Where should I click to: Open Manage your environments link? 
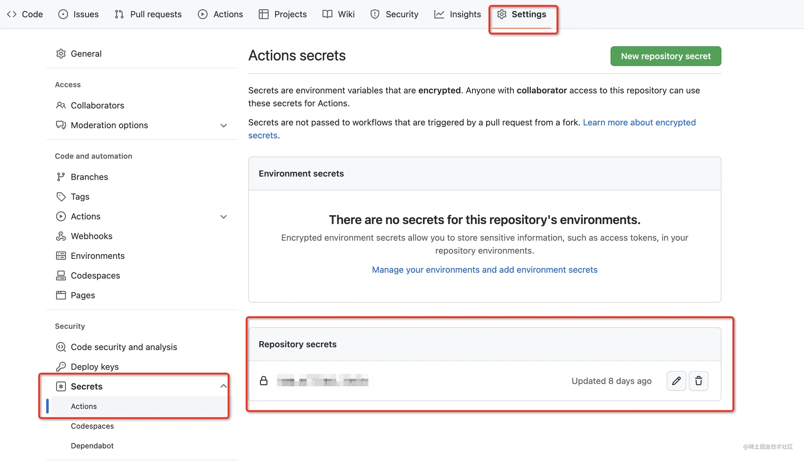click(485, 270)
